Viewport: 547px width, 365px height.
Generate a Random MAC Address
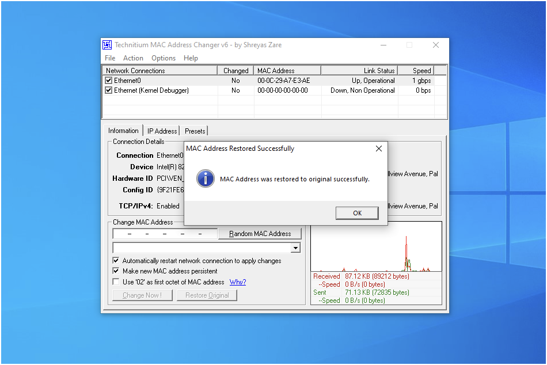[x=260, y=233]
